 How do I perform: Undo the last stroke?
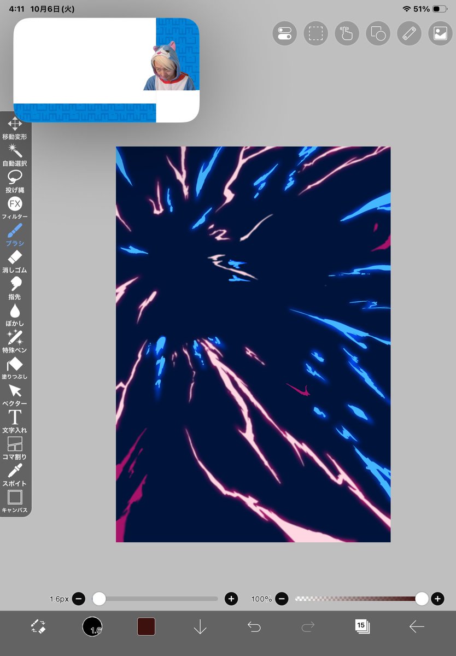tap(254, 626)
